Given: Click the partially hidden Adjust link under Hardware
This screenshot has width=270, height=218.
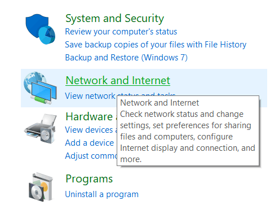Looking at the screenshot, I should [91, 156].
